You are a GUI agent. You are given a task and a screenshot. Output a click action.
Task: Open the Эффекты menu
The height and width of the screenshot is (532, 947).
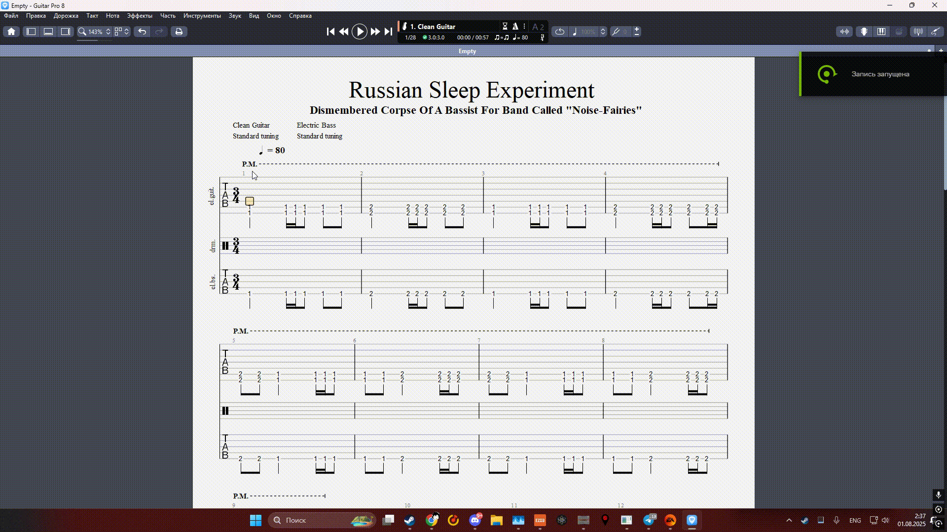point(140,16)
